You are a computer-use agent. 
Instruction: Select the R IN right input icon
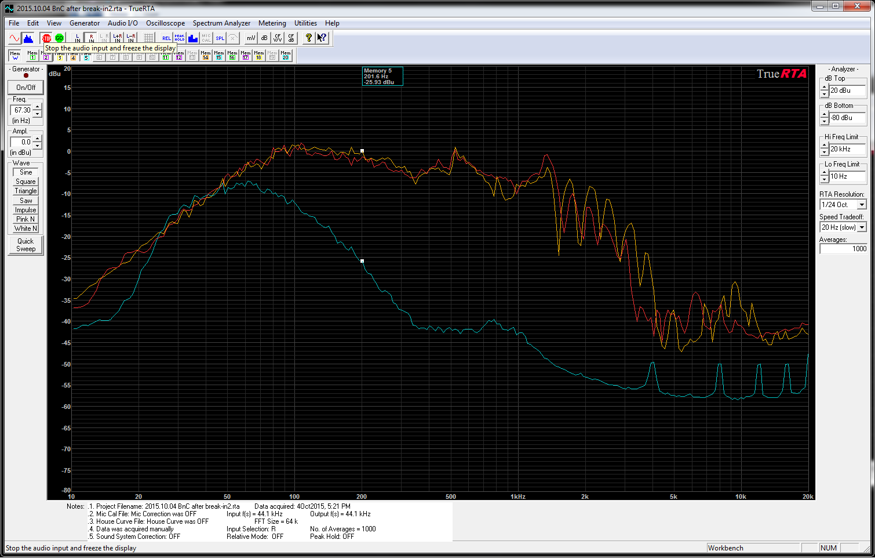[x=91, y=38]
